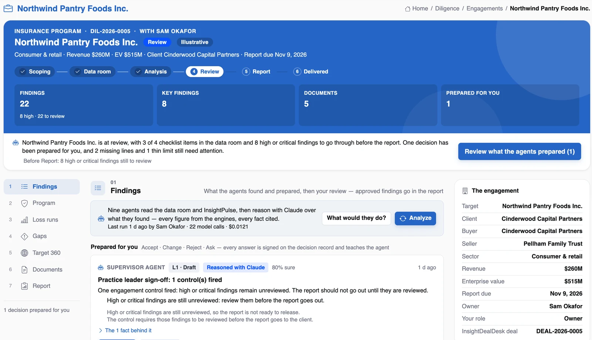
Task: Click the Analyze button
Action: (x=416, y=218)
